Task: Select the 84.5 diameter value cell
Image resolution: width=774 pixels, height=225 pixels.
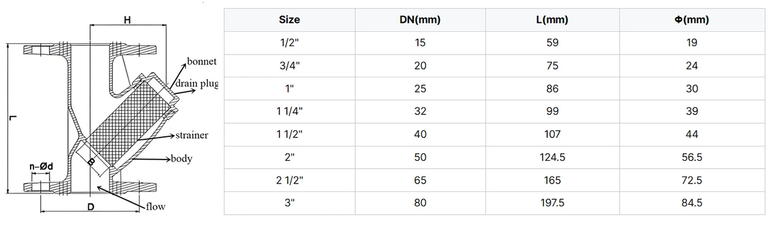Action: pyautogui.click(x=692, y=203)
